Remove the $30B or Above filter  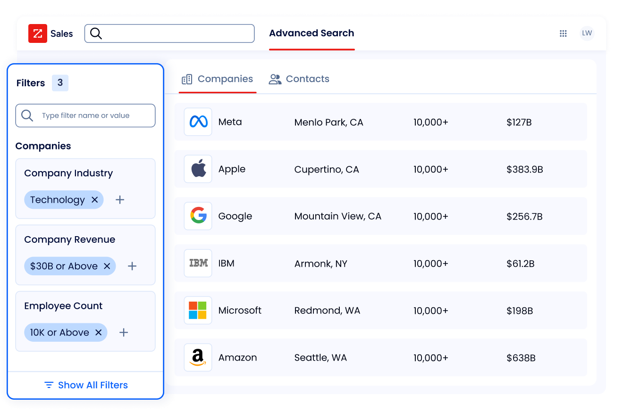[107, 266]
